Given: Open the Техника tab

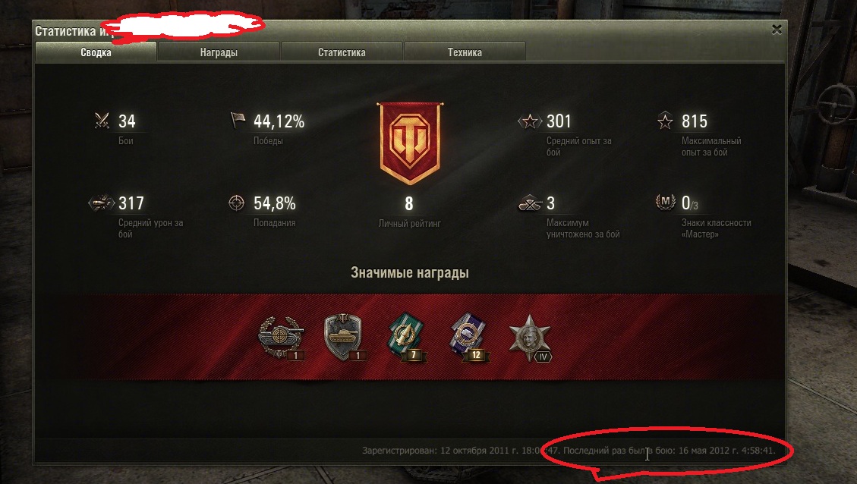Looking at the screenshot, I should (465, 52).
